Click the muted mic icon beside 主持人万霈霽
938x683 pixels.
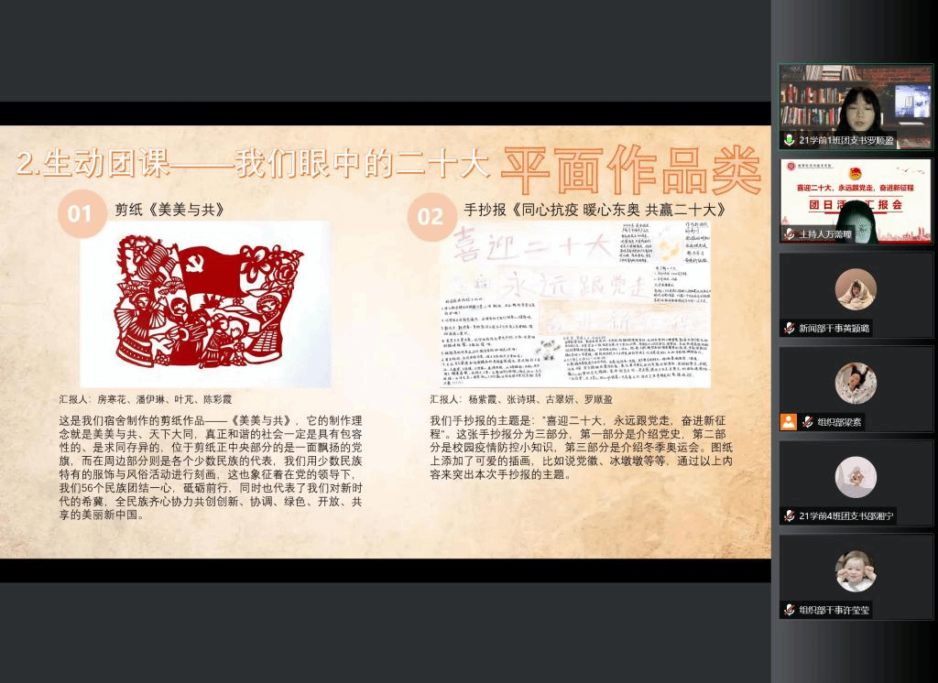click(789, 235)
